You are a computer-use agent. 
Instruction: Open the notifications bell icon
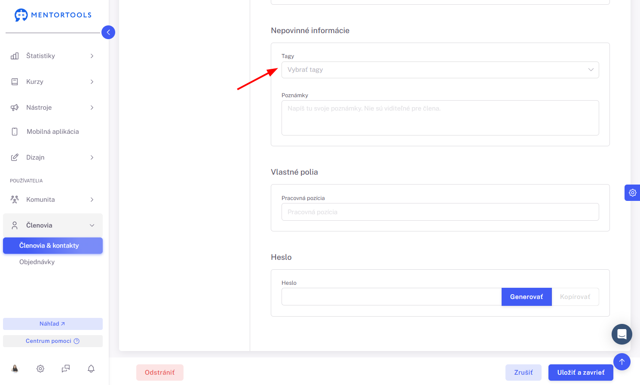91,369
